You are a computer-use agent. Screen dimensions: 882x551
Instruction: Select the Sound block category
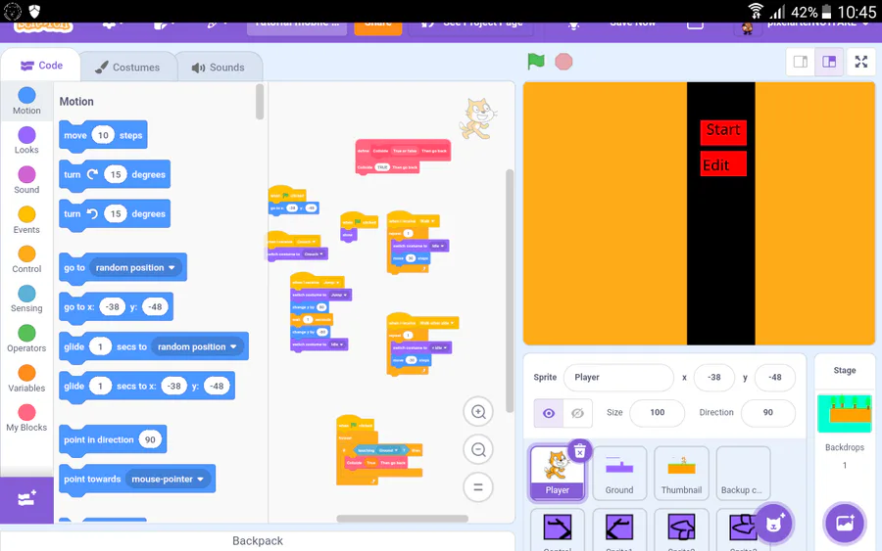point(26,180)
